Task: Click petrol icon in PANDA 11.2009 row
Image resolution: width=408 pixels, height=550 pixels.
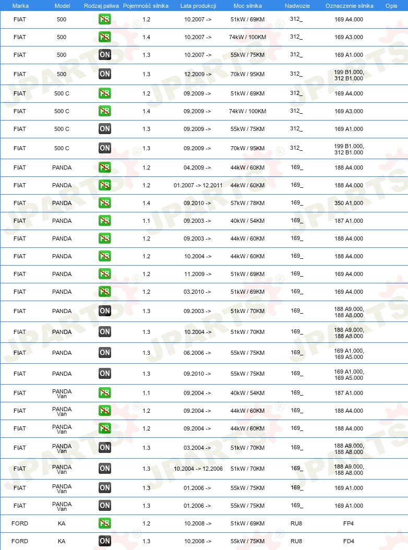Action: (104, 274)
